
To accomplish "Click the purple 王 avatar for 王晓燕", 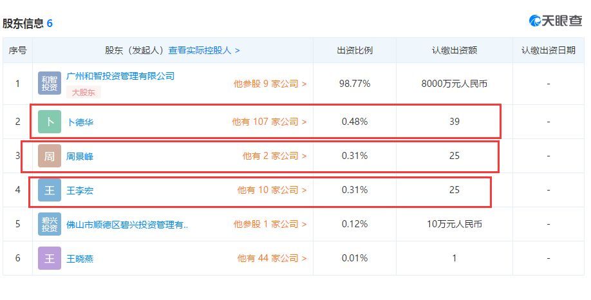I will pyautogui.click(x=50, y=258).
